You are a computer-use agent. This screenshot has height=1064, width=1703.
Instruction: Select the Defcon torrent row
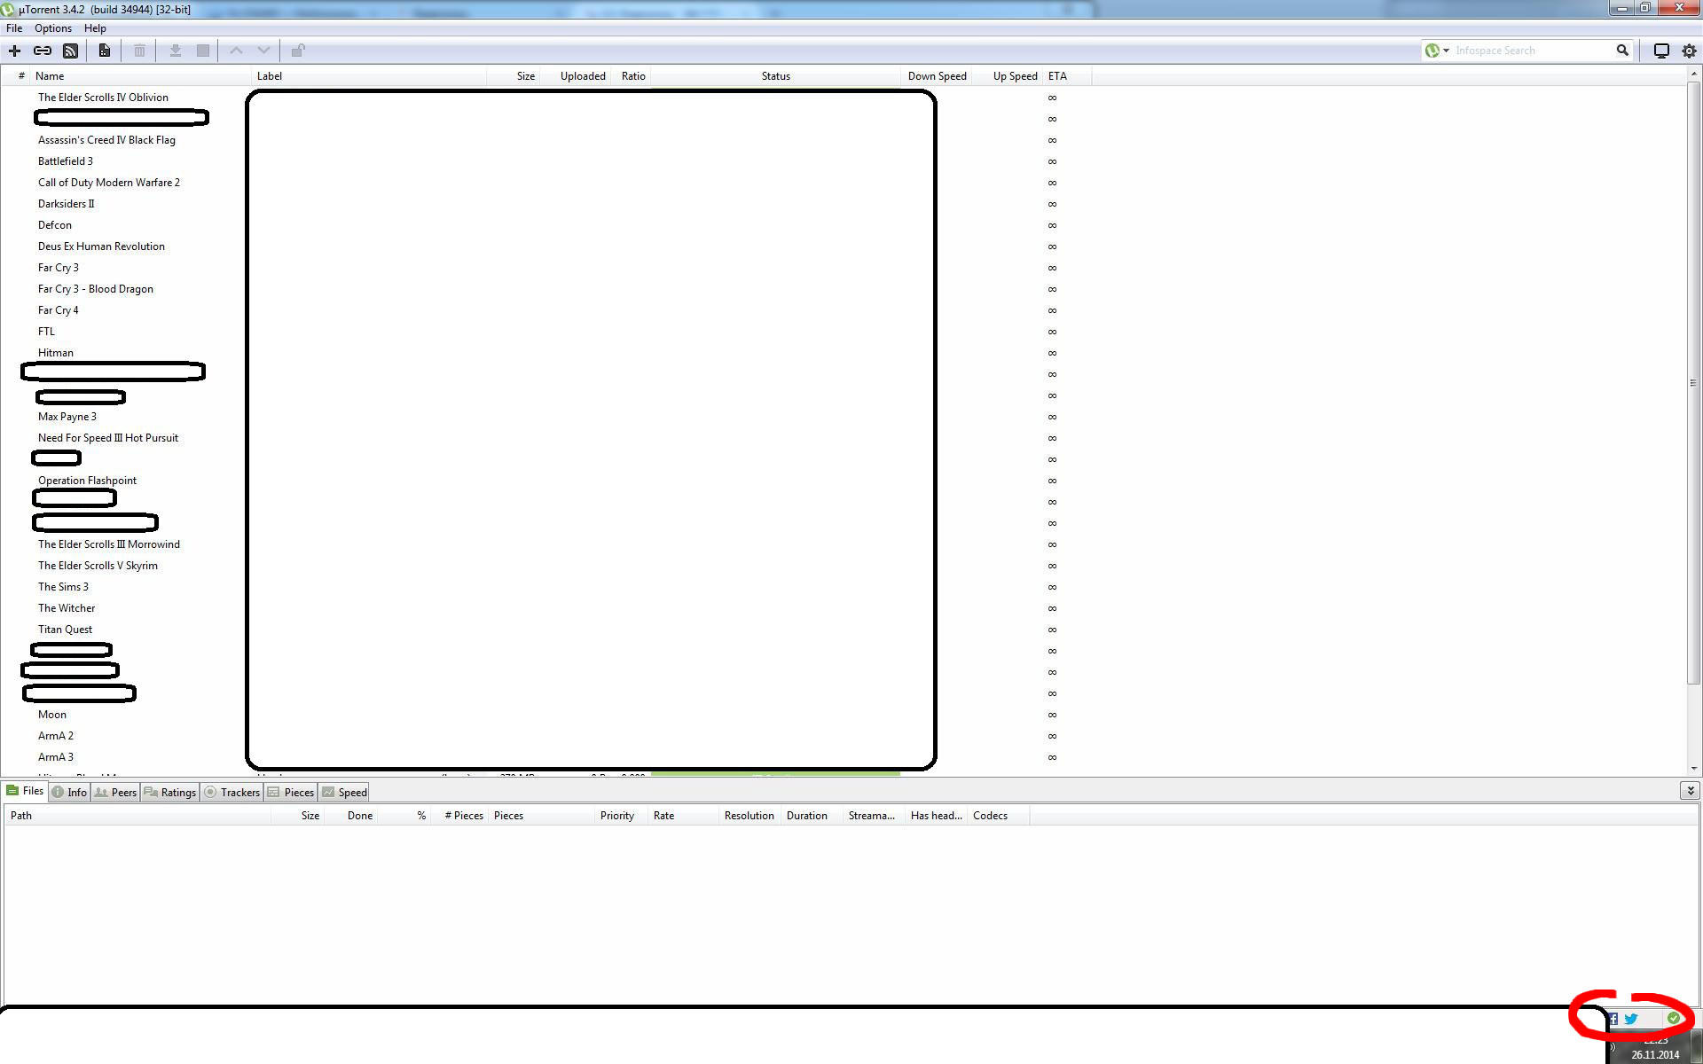[55, 225]
